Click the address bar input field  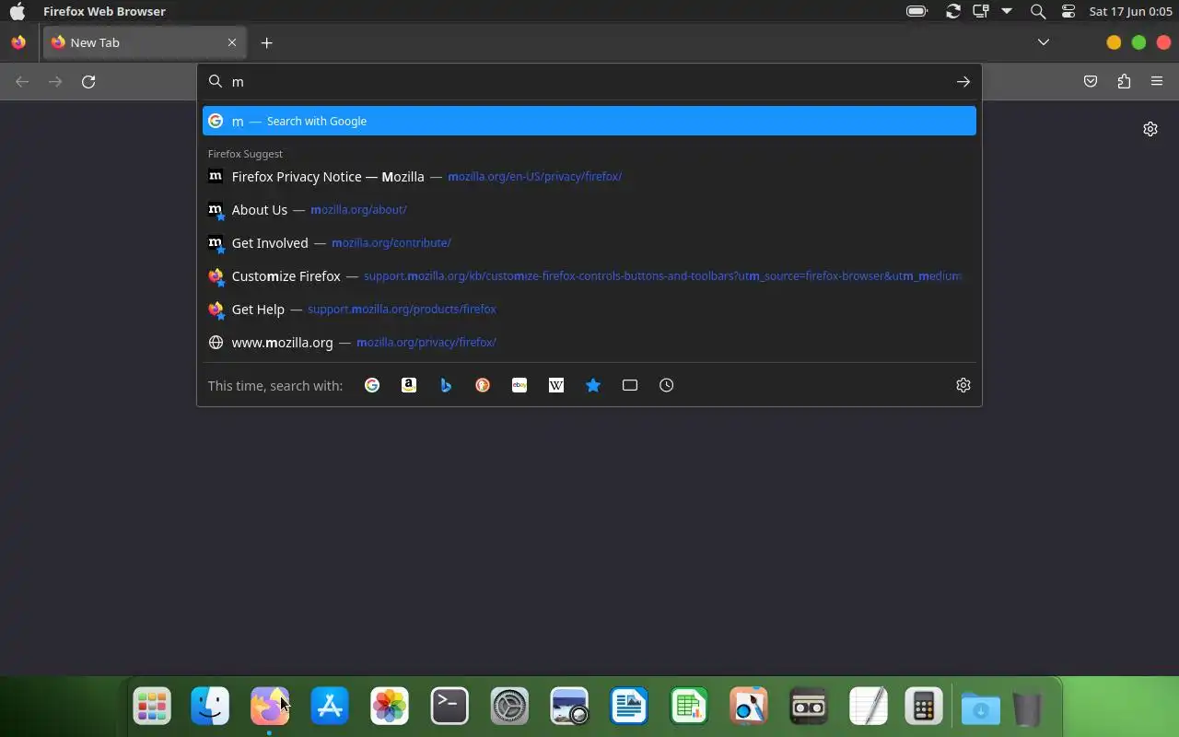coord(589,82)
